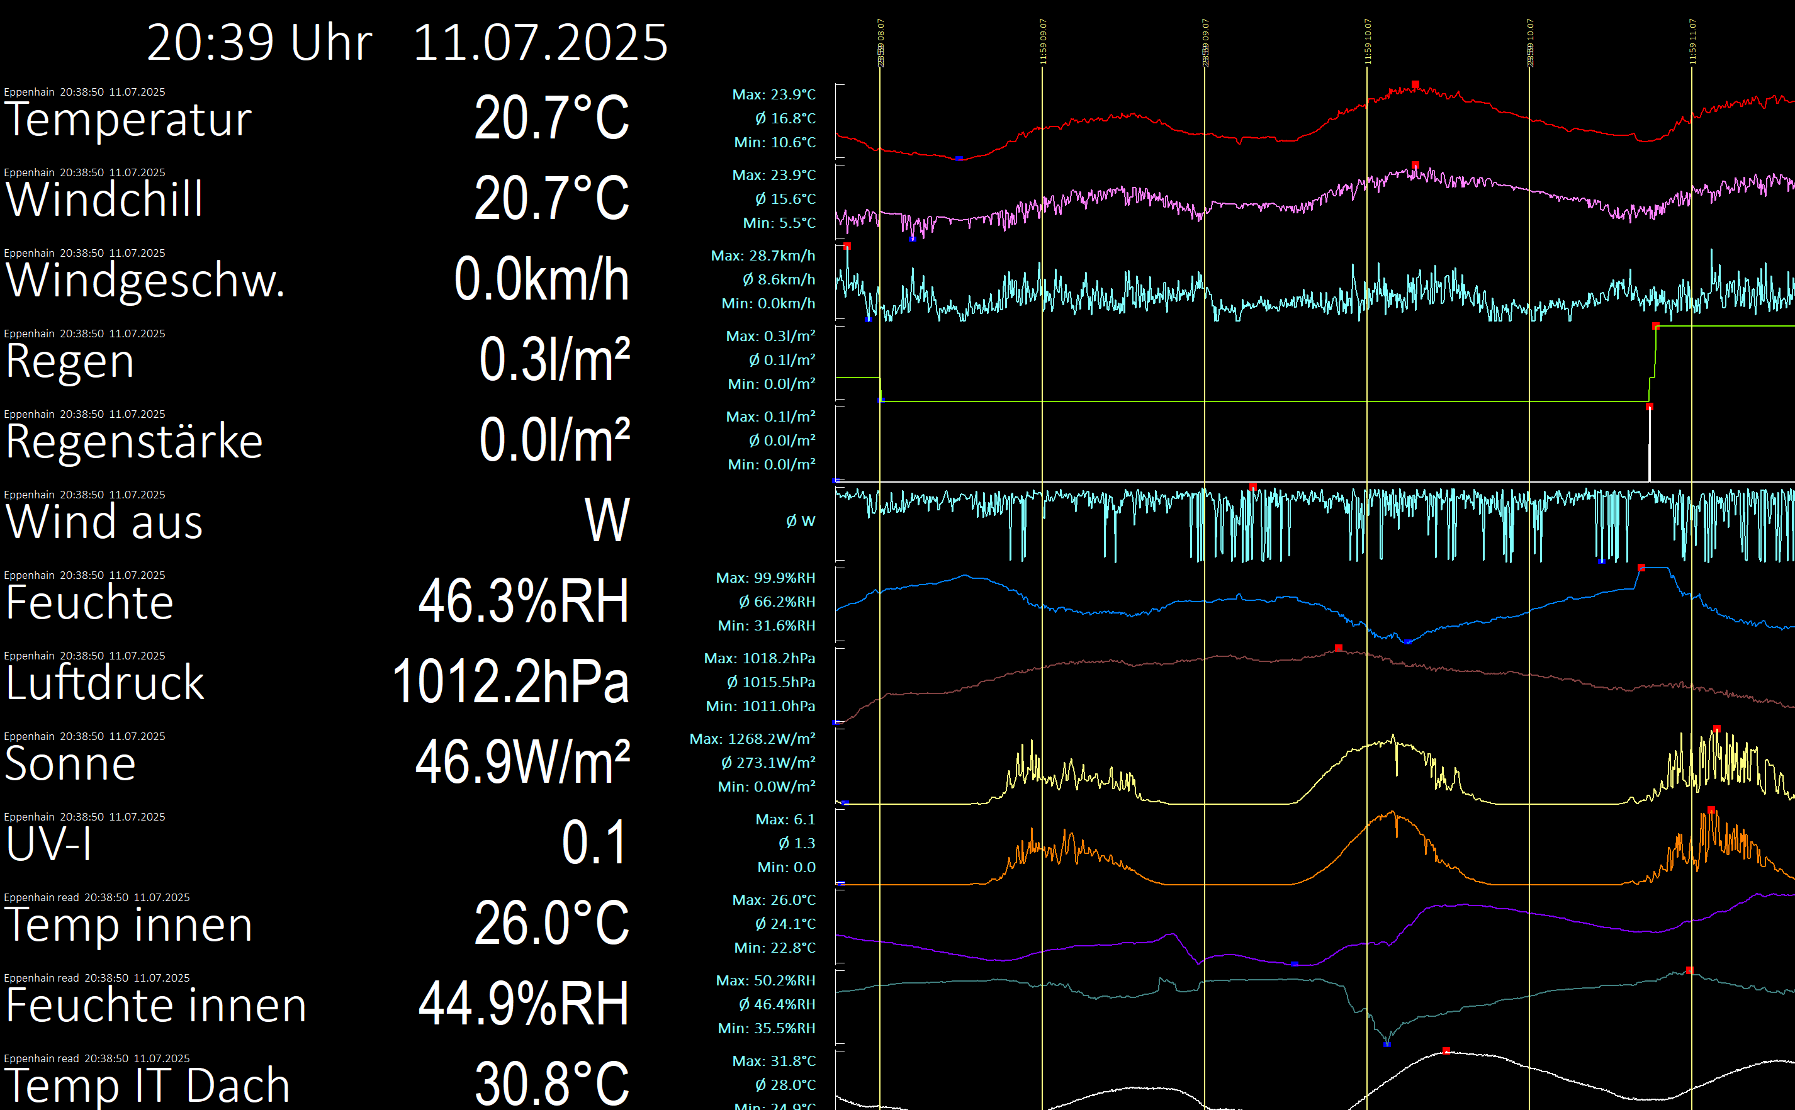This screenshot has height=1110, width=1795.
Task: Click the Temp IT Dach value "30.8°C"
Action: click(x=551, y=1084)
